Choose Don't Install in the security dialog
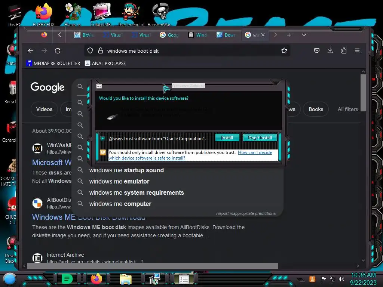The image size is (383, 287). (x=260, y=138)
